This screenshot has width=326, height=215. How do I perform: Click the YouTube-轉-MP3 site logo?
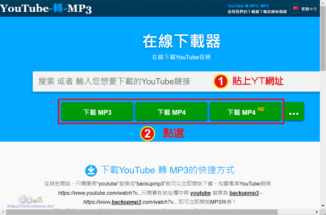pyautogui.click(x=46, y=9)
